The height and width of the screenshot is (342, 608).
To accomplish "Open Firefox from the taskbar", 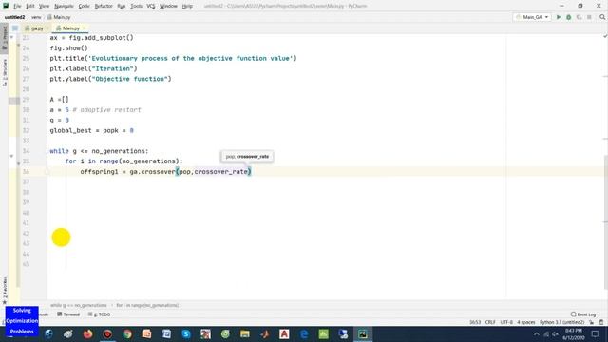I will click(88, 333).
